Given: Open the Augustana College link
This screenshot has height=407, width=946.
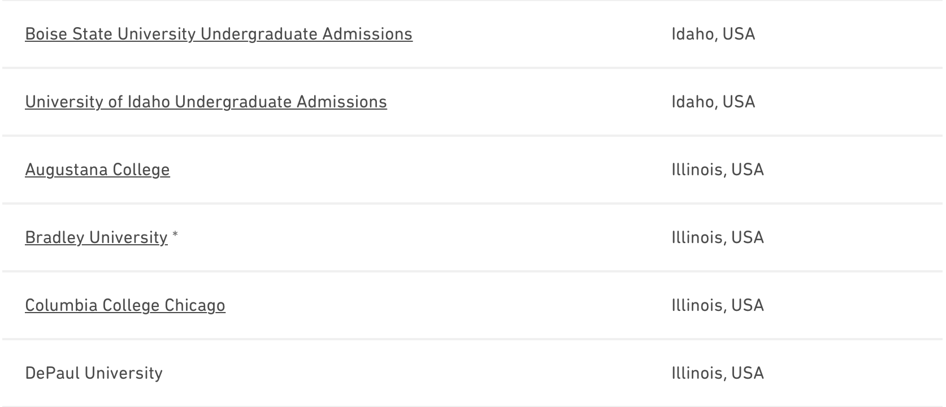Looking at the screenshot, I should point(97,170).
